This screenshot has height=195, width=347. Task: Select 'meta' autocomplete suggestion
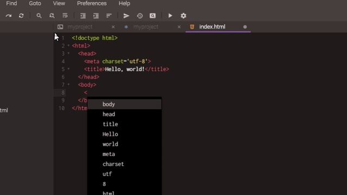click(x=125, y=154)
